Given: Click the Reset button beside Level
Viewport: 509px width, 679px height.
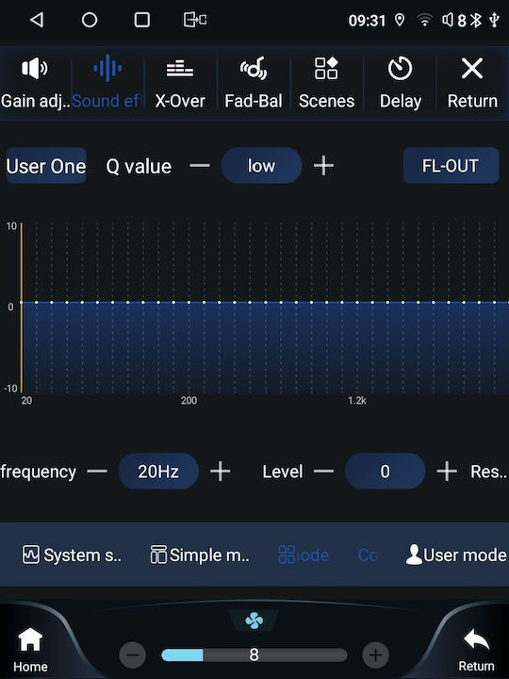Looking at the screenshot, I should [x=488, y=472].
